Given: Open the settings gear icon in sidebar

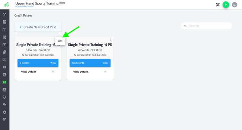Looking at the screenshot, I should click(x=5, y=112).
